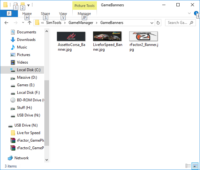Click the rFactor2_GamePlugin archive entry
Screen dimensions: 200x170
click(x=31, y=148)
